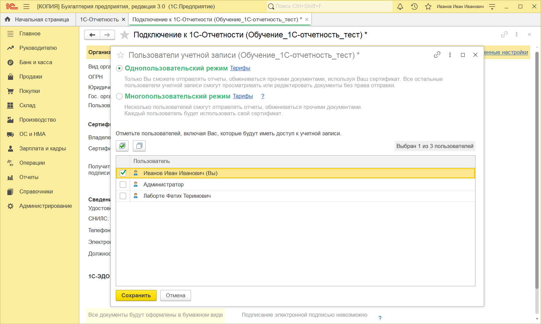The image size is (541, 324).
Task: Open the Покупки section
Action: coord(29,91)
